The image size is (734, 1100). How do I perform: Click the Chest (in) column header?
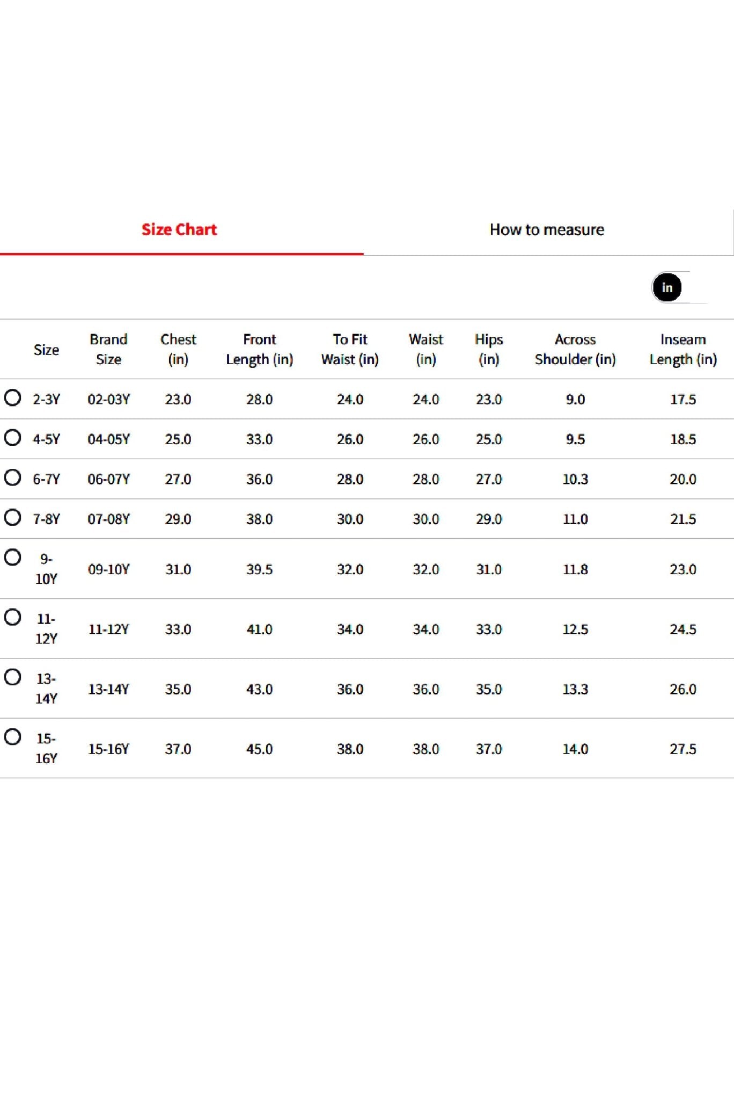[x=178, y=349]
